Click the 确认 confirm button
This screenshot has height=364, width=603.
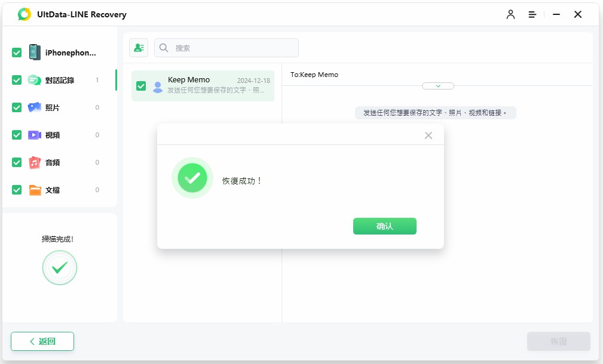pyautogui.click(x=384, y=226)
